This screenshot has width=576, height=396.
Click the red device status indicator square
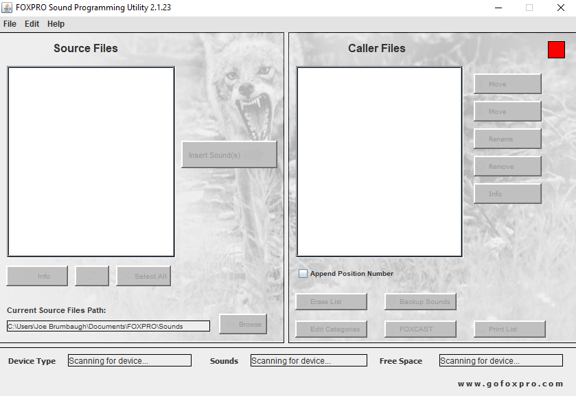[556, 49]
